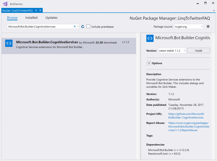Open NuGet settings gear icon
217x161 pixels.
pos(208,26)
